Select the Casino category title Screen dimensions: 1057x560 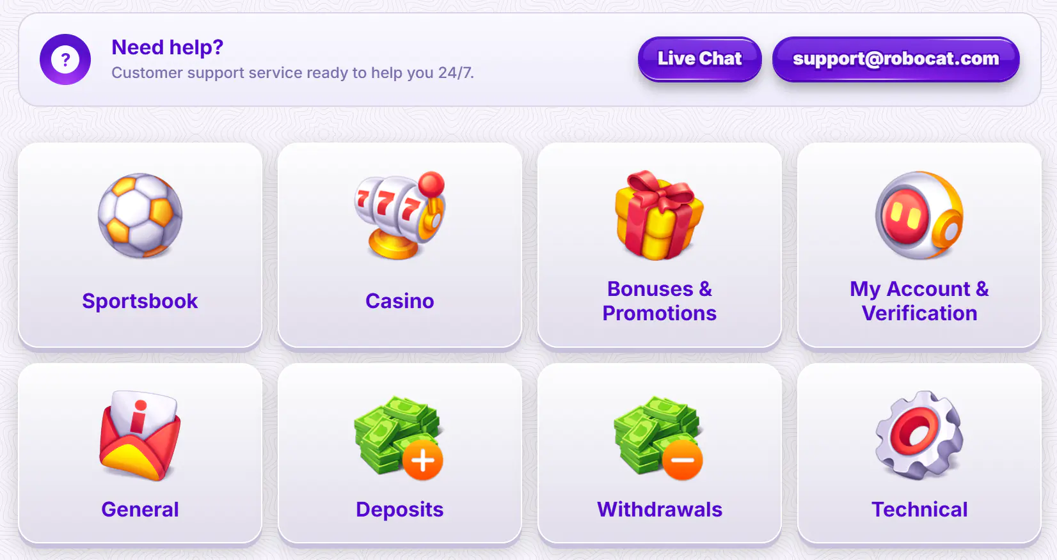(400, 301)
